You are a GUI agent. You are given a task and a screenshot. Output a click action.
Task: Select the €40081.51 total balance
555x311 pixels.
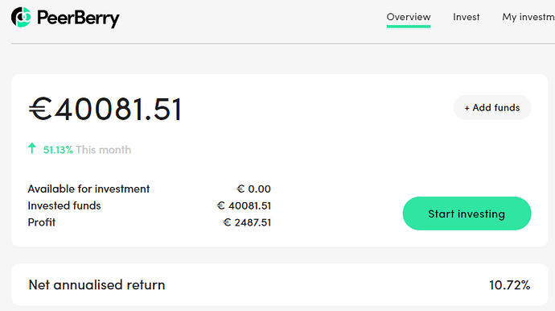pos(105,109)
